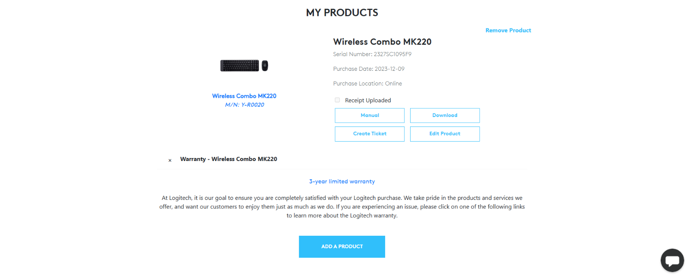Open the live chat bubble icon

tap(672, 260)
